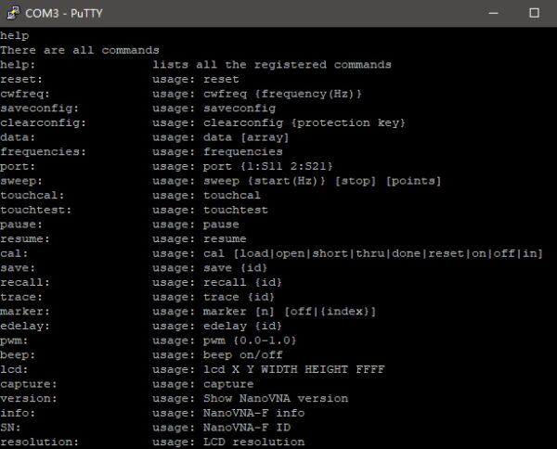Image resolution: width=557 pixels, height=449 pixels.
Task: Click the saveconfig command entry
Action: tap(137, 109)
